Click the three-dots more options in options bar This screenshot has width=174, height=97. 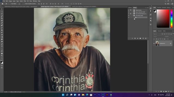pyautogui.click(x=62, y=4)
